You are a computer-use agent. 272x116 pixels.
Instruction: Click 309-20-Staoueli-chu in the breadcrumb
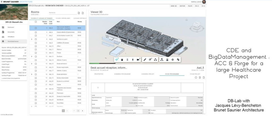(36, 6)
